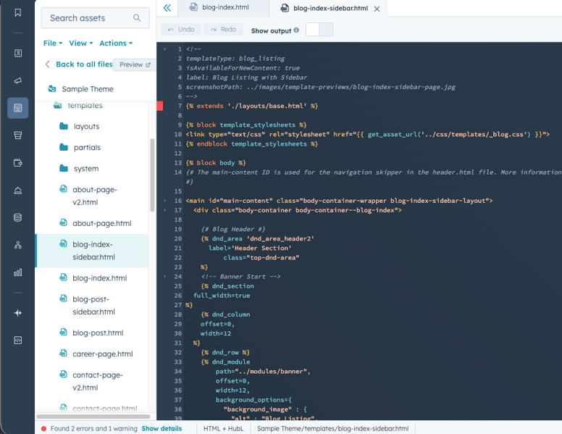Fold code at line 16 arrow
The width and height of the screenshot is (562, 434).
(x=165, y=201)
